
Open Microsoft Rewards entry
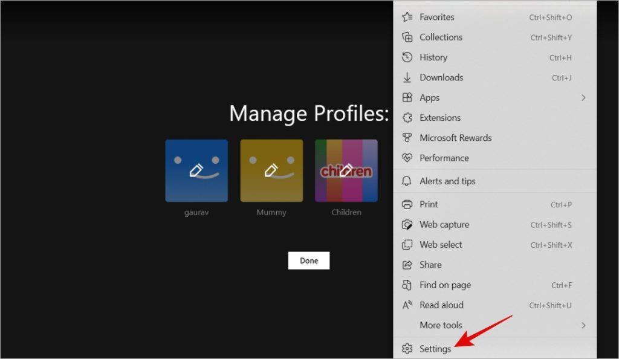(495, 138)
